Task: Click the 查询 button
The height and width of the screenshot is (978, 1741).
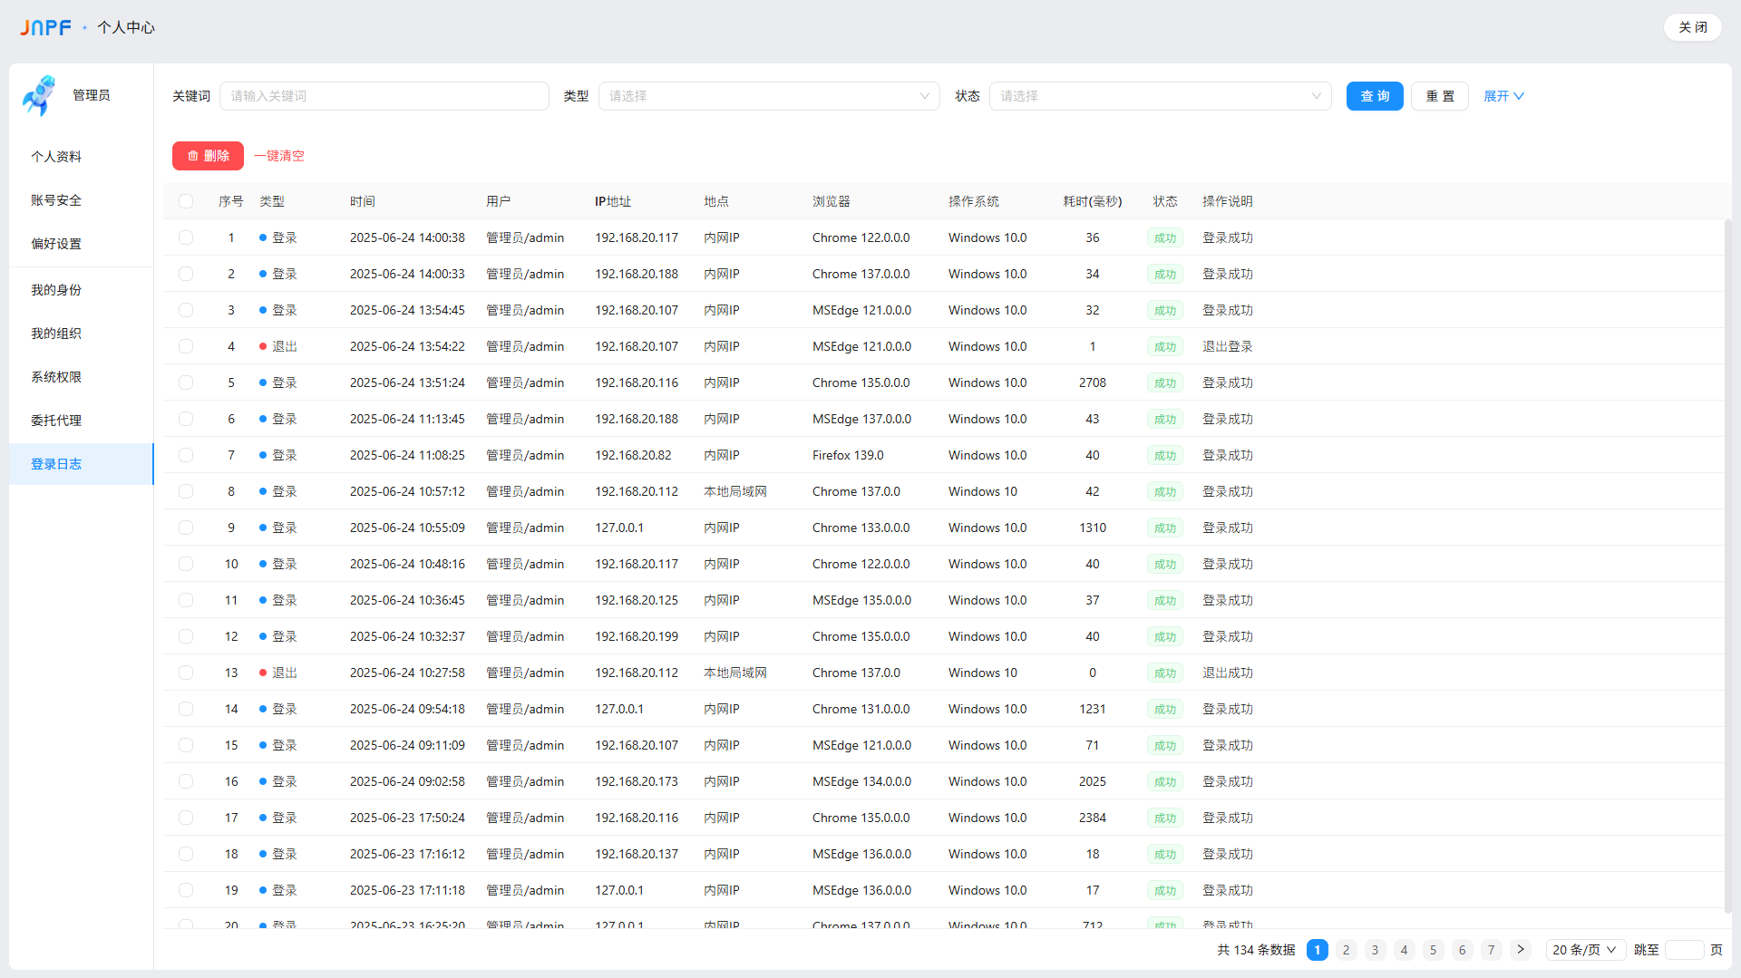Action: [1374, 96]
